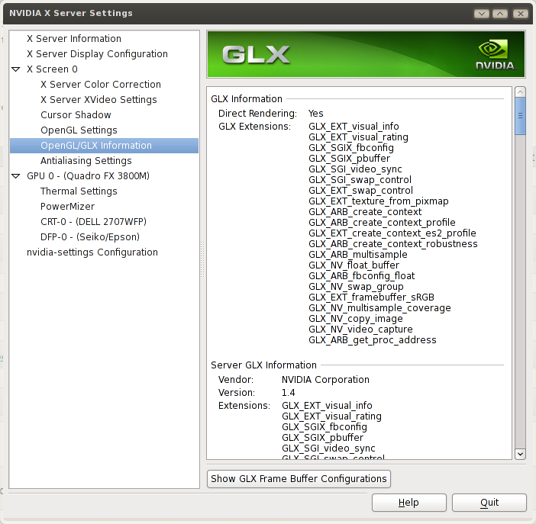This screenshot has height=524, width=536.
Task: Collapse the X Screen 0 tree node
Action: click(x=16, y=69)
